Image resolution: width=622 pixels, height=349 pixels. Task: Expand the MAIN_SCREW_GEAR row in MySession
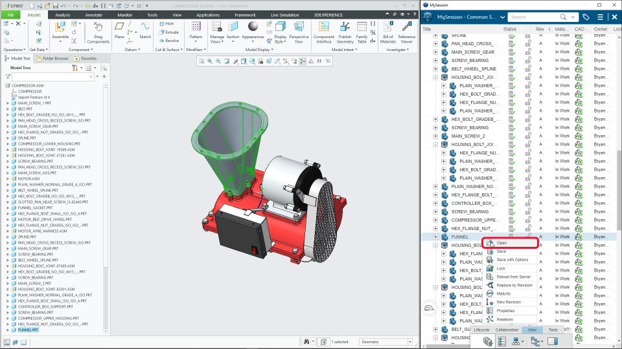(x=435, y=52)
